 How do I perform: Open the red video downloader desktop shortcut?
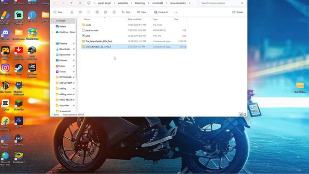[x=19, y=53]
